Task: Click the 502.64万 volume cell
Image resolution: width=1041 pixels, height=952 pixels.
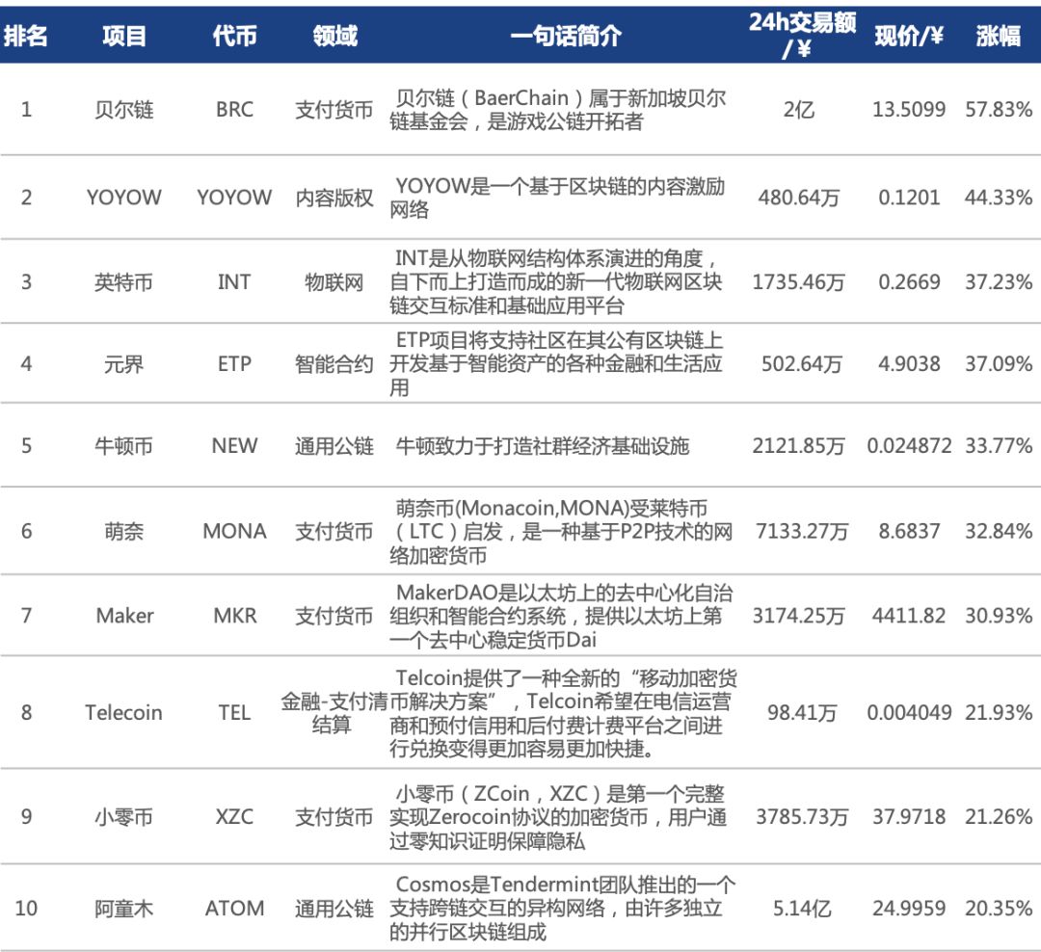Action: (x=801, y=364)
